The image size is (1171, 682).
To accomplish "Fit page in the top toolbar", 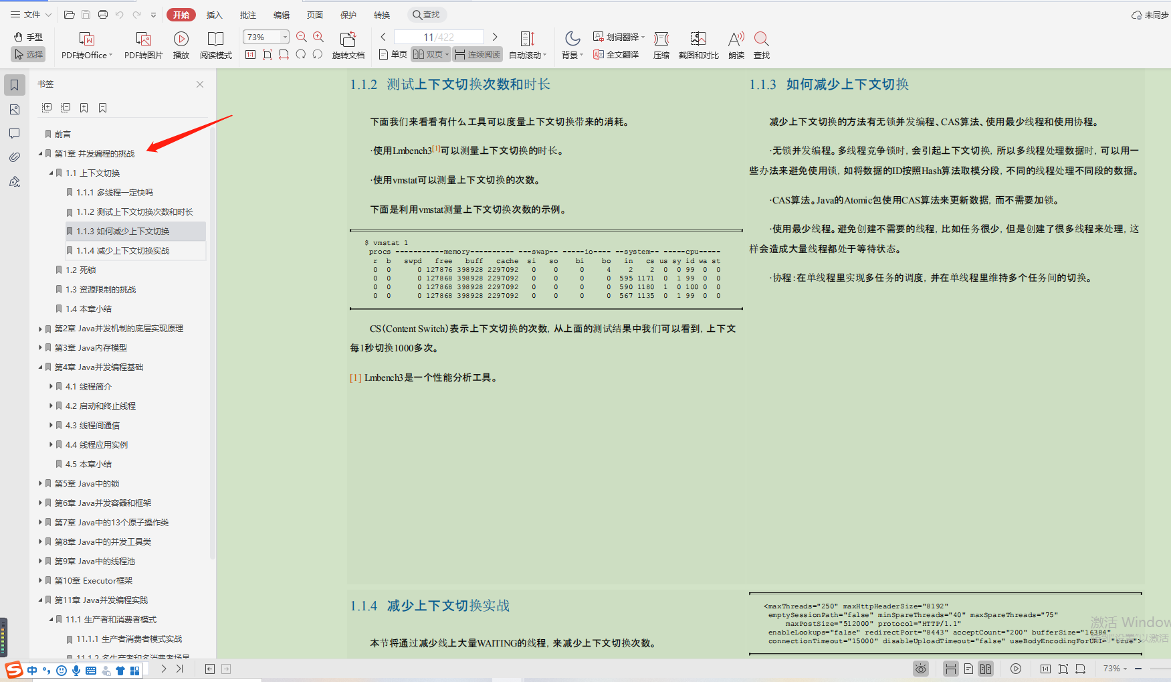I will pyautogui.click(x=268, y=54).
